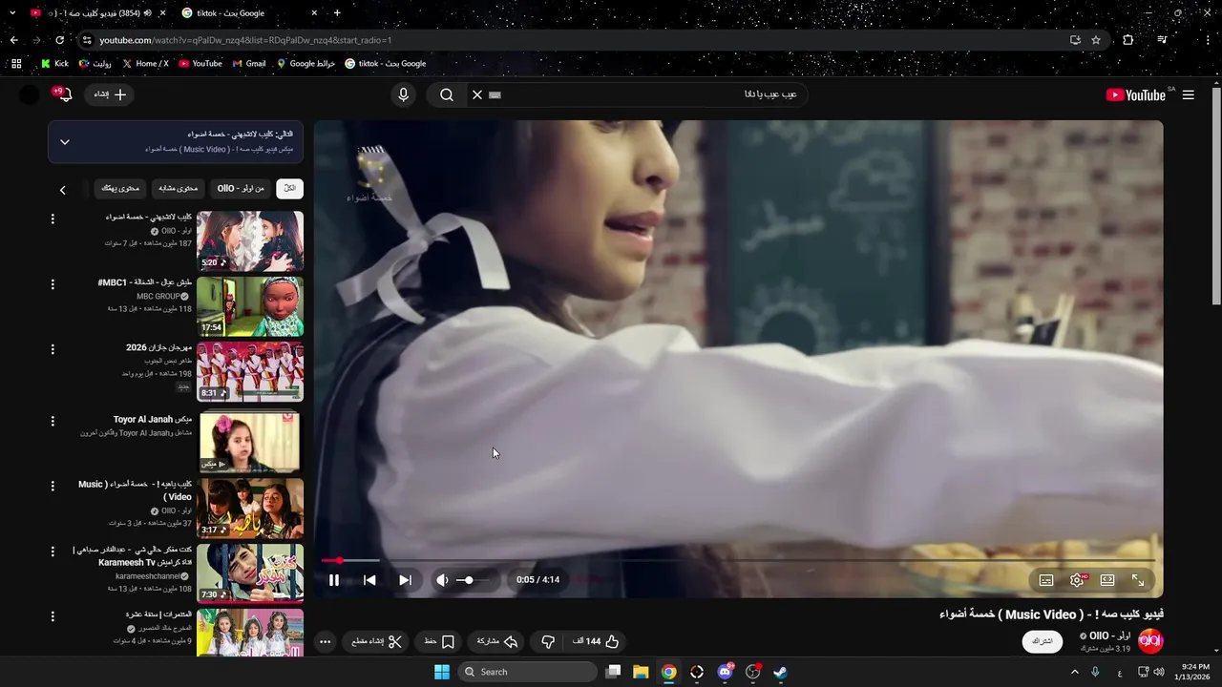The image size is (1222, 687).
Task: Open the 8:31 festival video thumbnail
Action: (250, 371)
